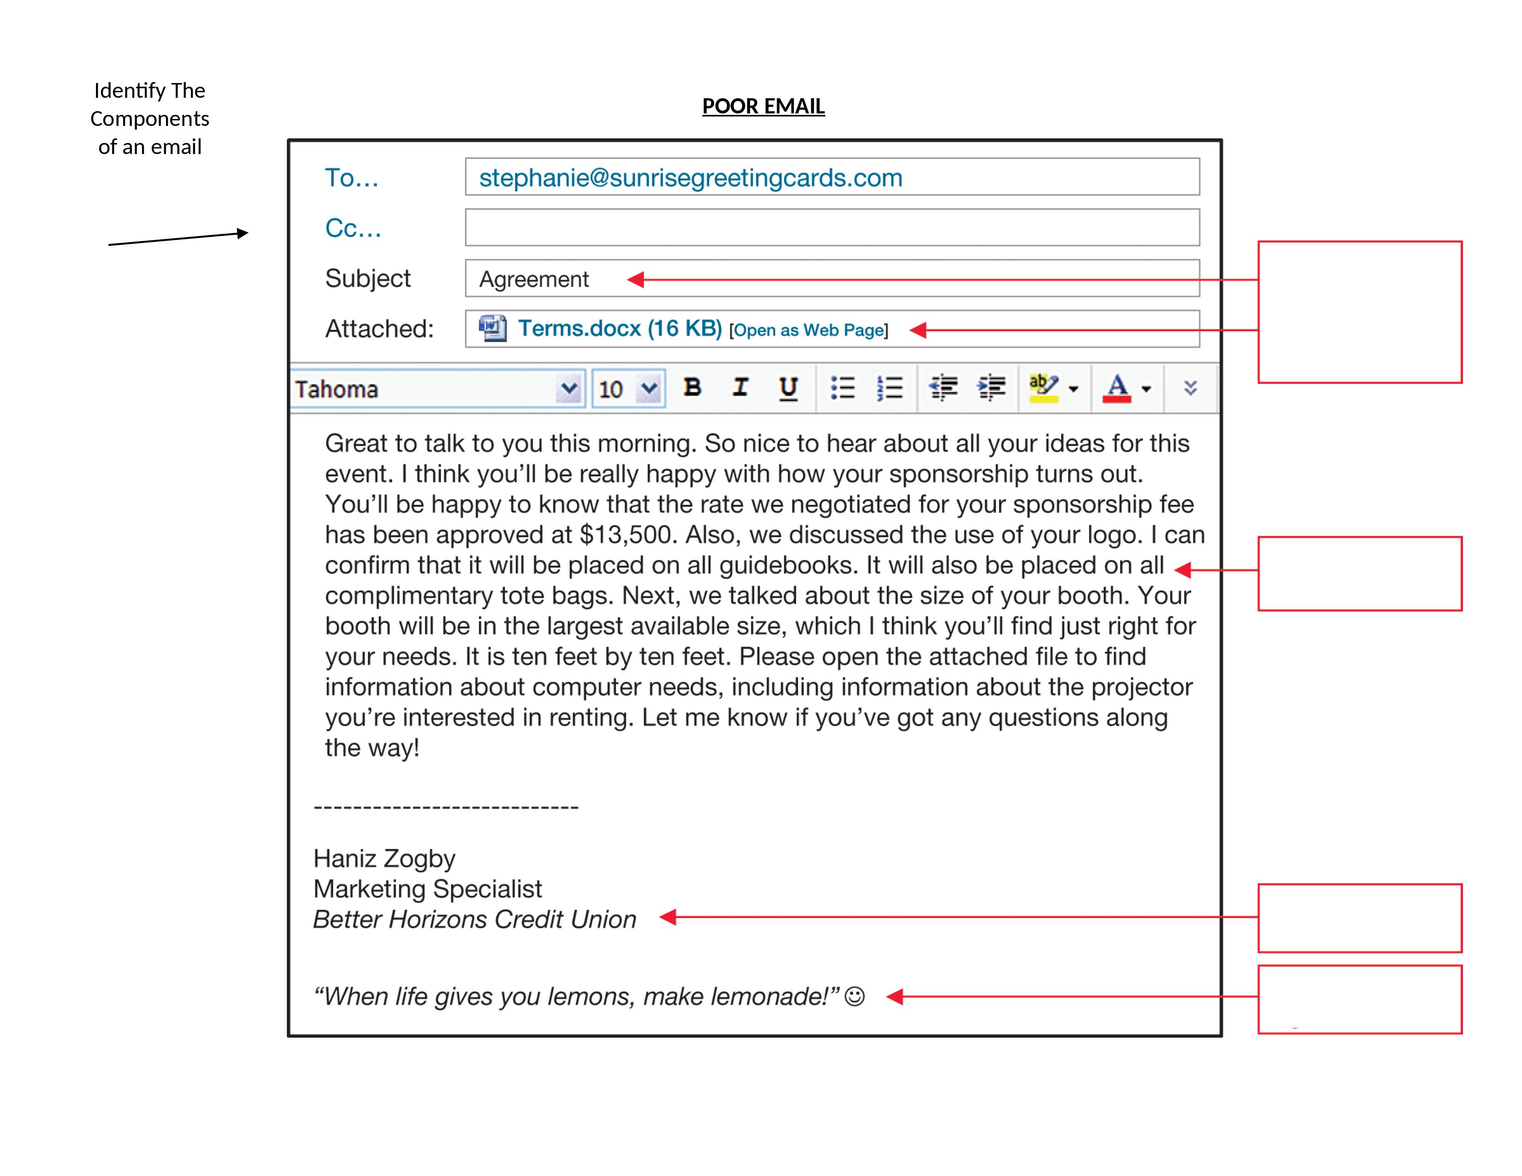Open the highlight color dropdown arrow
Screen dimensions: 1522x1176
point(1074,389)
